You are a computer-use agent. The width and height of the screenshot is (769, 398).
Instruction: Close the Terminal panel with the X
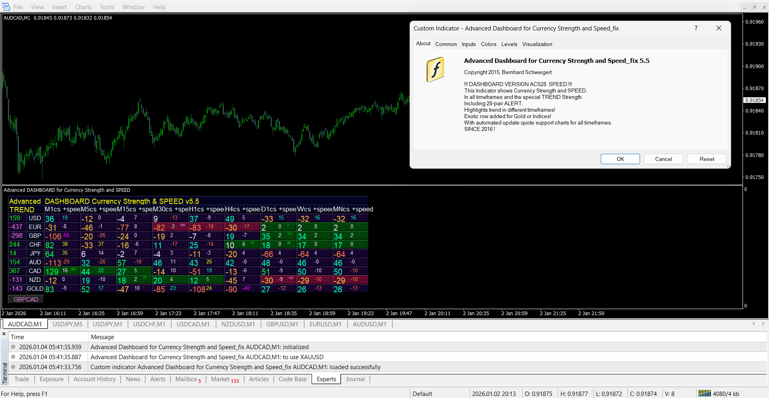coord(4,334)
